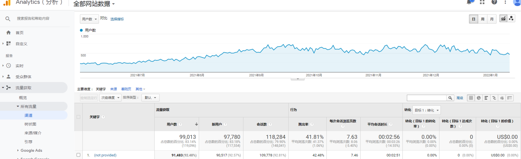Select the line chart view icon
521x159 pixels.
(503, 19)
